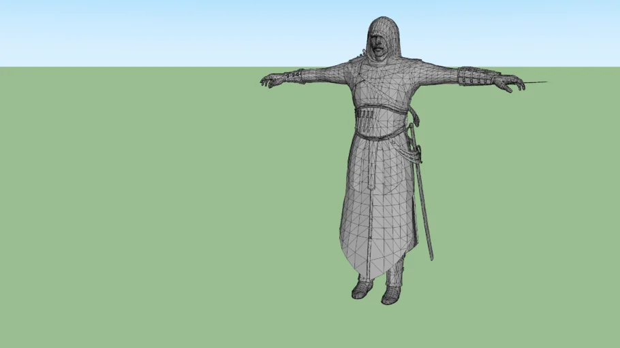The image size is (620, 348).
Task: Select the character's bearded face
Action: coord(378,46)
